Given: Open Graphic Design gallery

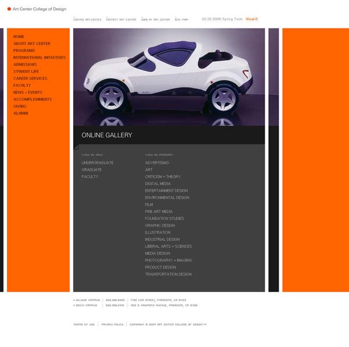Looking at the screenshot, I should (160, 226).
